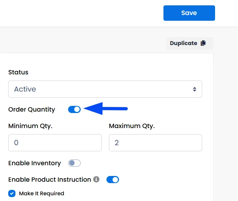This screenshot has width=238, height=201.
Task: Focus the Minimum Qty. input field
Action: click(55, 143)
